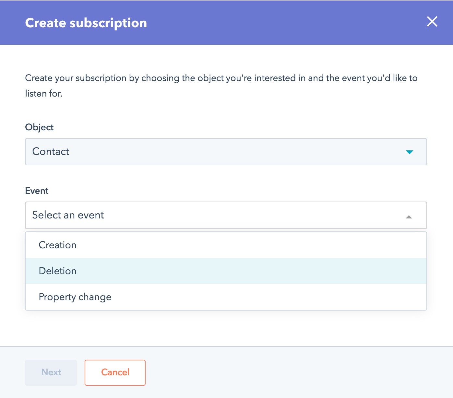Viewport: 453px width, 398px height.
Task: Cancel the subscription creation
Action: pos(115,372)
